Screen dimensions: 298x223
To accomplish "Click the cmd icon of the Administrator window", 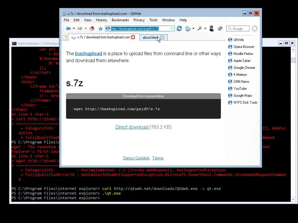I will point(14,44).
